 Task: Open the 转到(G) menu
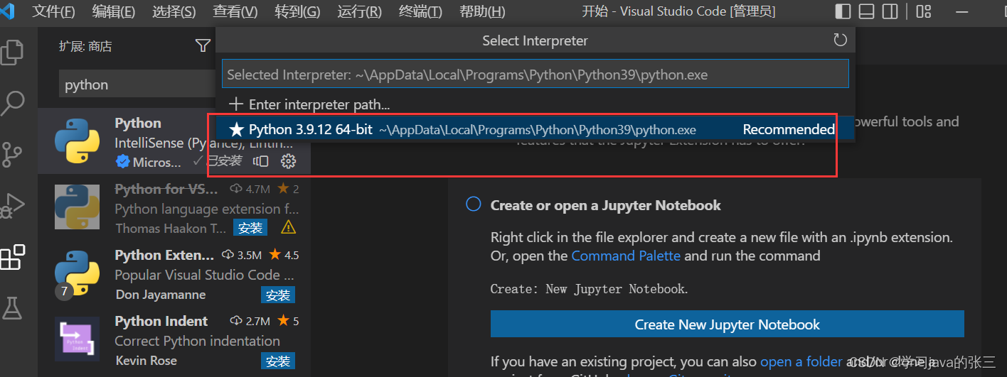tap(297, 12)
